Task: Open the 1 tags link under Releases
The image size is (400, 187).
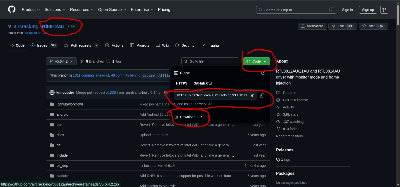Action: click(x=283, y=160)
